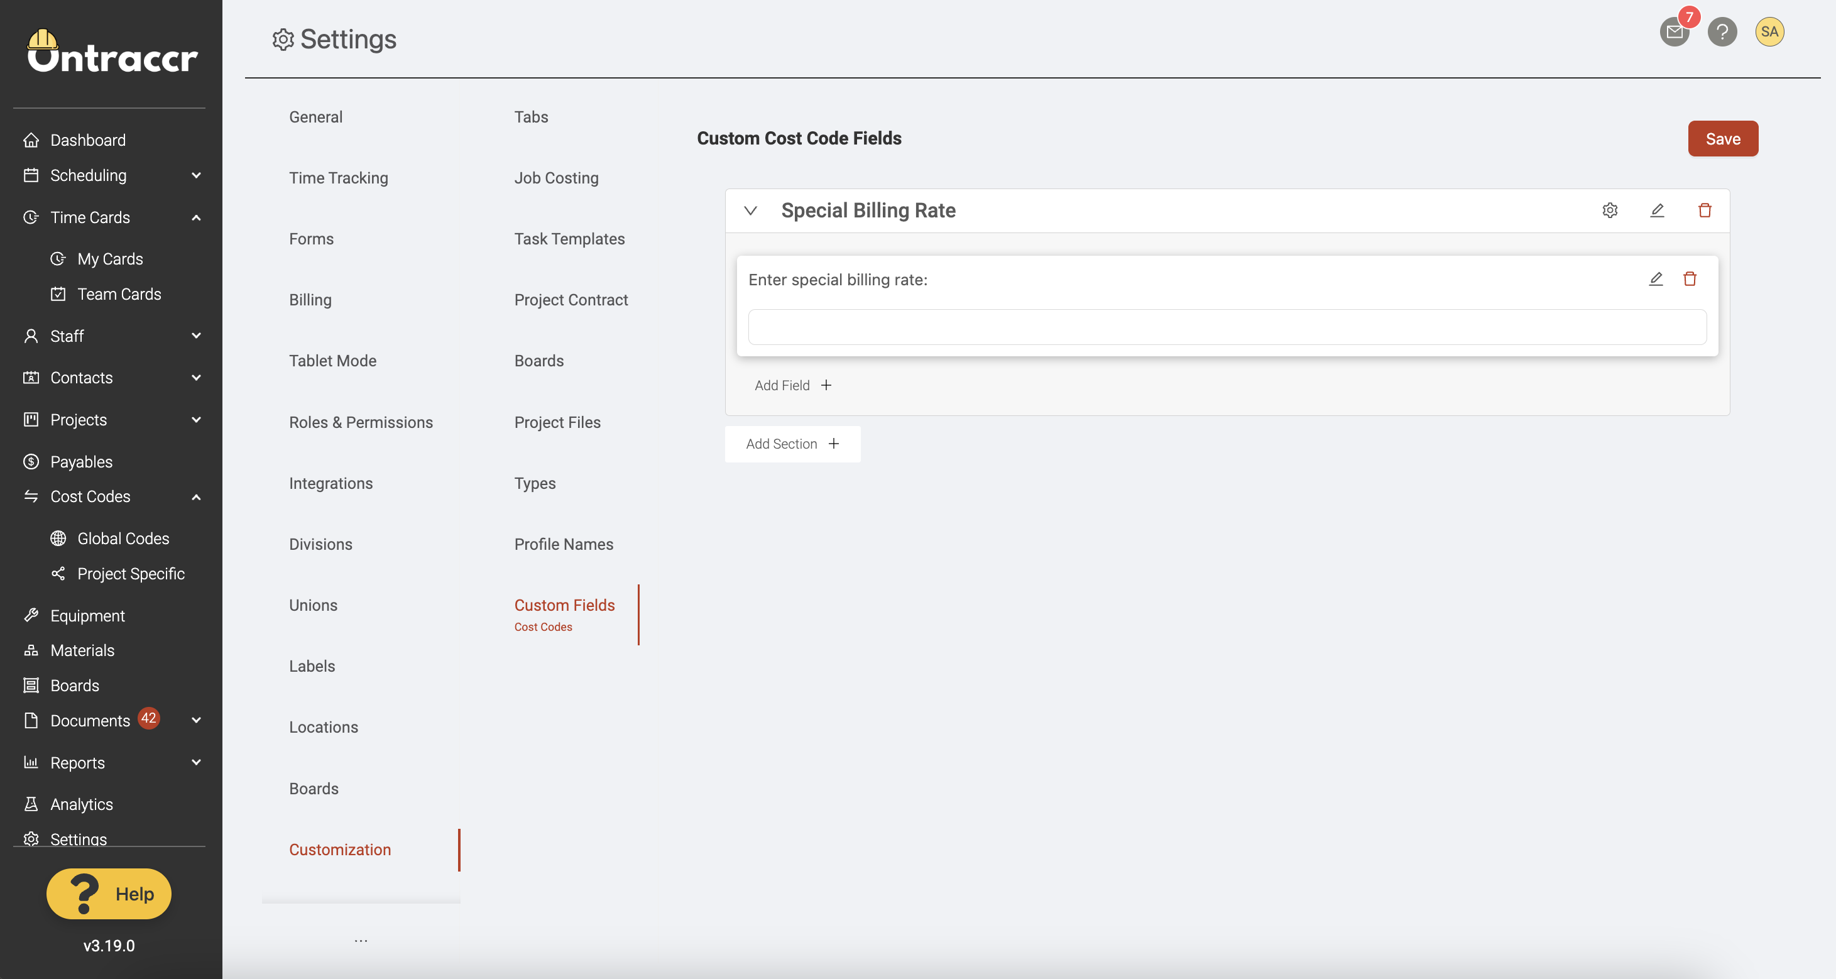This screenshot has width=1836, height=979.
Task: Click the Equipment wrench icon
Action: coord(31,616)
